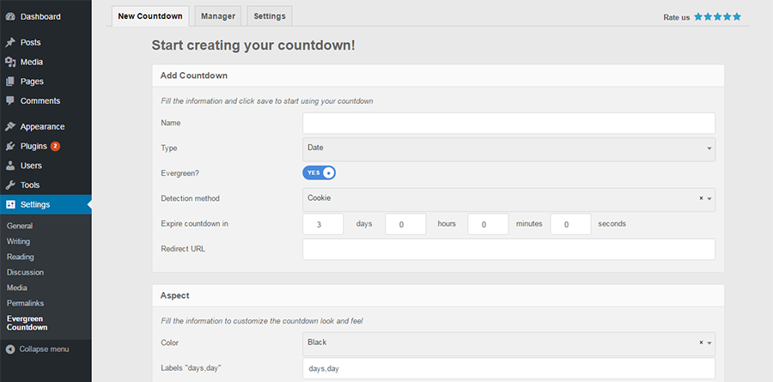Click the Posts pushpin icon
This screenshot has height=382, width=773.
pos(10,42)
